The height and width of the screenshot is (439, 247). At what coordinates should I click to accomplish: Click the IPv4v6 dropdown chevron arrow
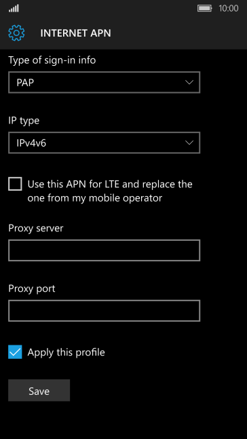pos(189,142)
